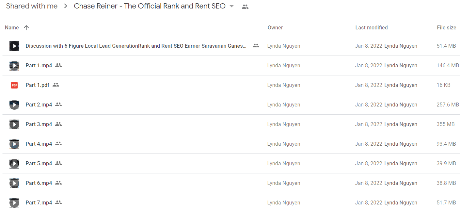
Task: Click shared icon next to Part 2.mp4
Action: [58, 105]
